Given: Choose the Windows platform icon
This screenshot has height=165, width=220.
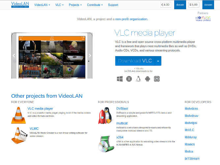Looking at the screenshot, I should point(120,79).
